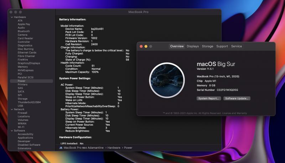Collapse the Hardware section chevron
The width and height of the screenshot is (285, 163).
(12, 17)
